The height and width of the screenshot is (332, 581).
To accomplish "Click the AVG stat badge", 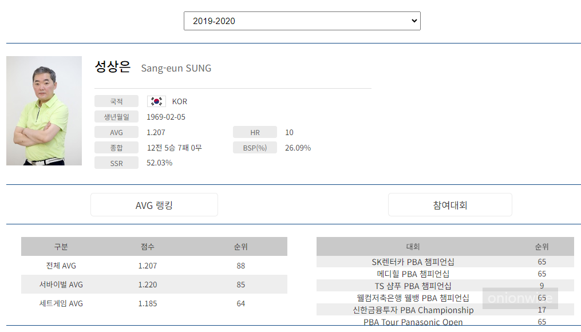I will (116, 132).
